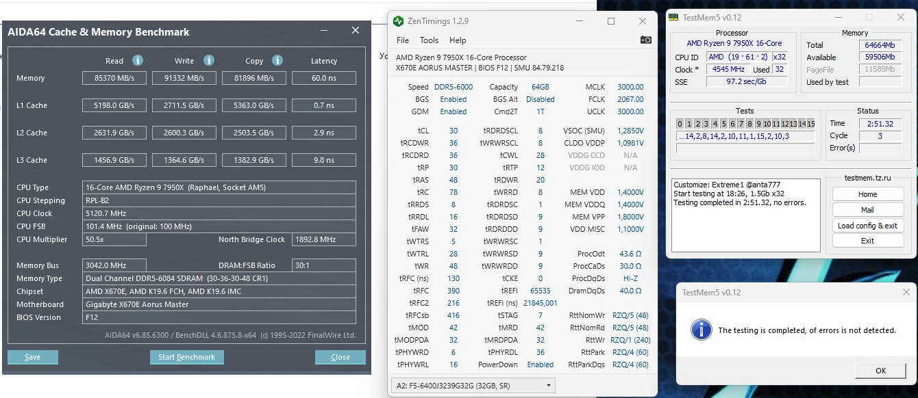Viewport: 918px width, 398px height.
Task: Click Memory Bus field 3042.0 MHz
Action: [x=114, y=265]
